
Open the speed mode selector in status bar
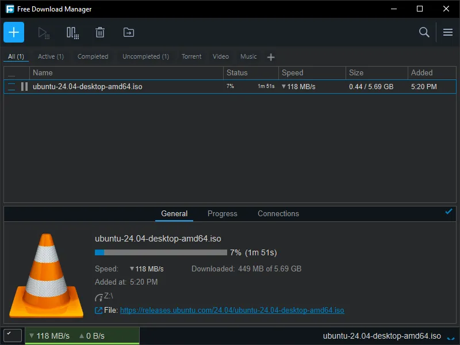13,335
